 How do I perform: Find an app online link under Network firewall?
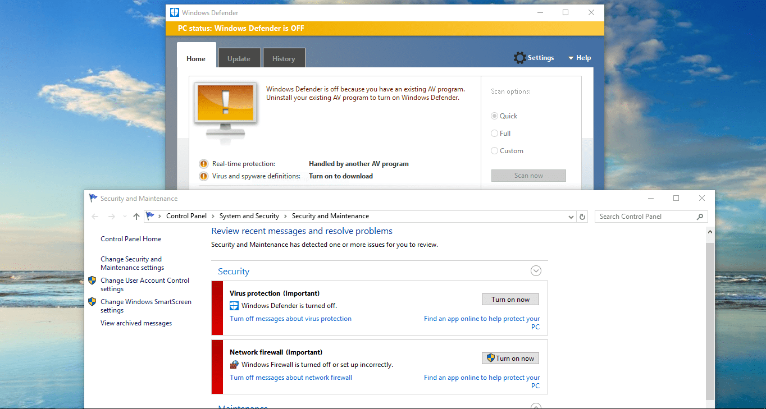click(482, 382)
